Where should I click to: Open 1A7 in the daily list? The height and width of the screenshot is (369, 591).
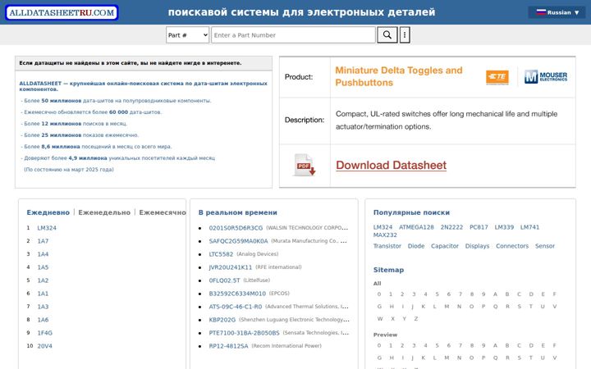pyautogui.click(x=43, y=241)
